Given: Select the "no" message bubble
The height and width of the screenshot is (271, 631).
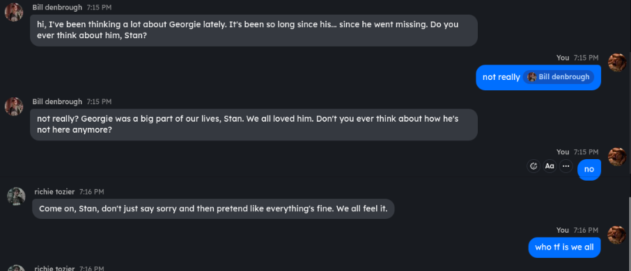Looking at the screenshot, I should click(x=589, y=169).
